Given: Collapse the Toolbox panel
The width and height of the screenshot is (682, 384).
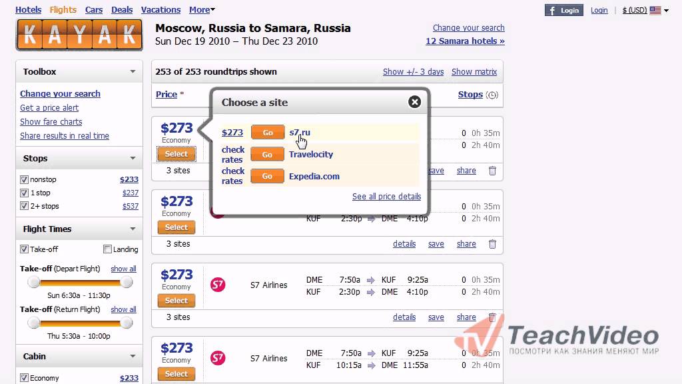Looking at the screenshot, I should (x=133, y=71).
